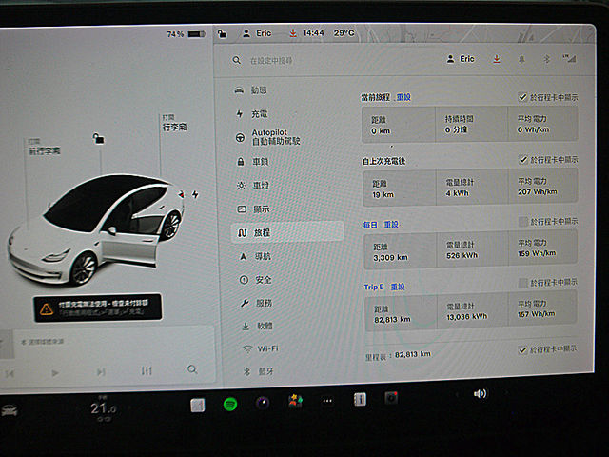This screenshot has height=457, width=609.
Task: Skip to next track in media player
Action: (x=101, y=372)
